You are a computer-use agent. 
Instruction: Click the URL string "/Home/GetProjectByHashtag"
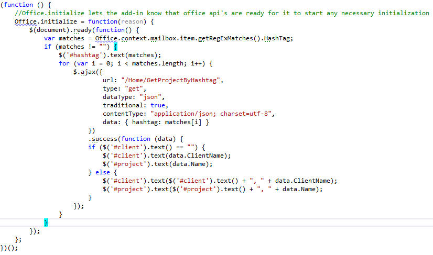click(172, 80)
